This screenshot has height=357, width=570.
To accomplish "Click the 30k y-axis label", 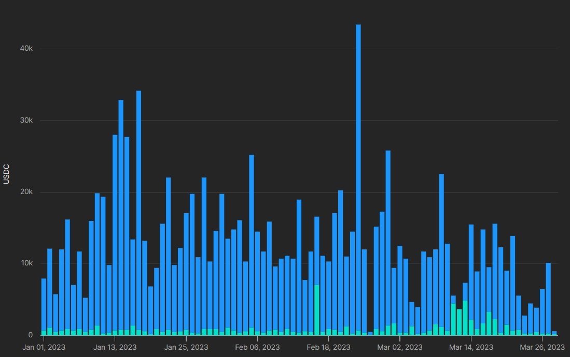I will tap(26, 121).
